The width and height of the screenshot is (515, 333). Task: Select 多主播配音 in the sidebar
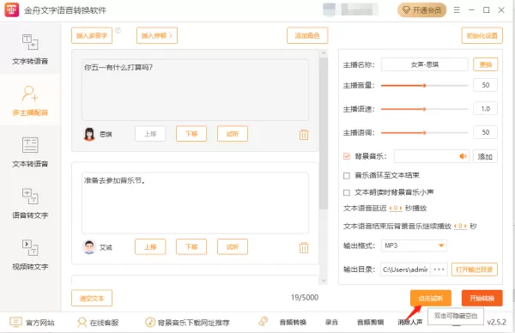tap(30, 100)
